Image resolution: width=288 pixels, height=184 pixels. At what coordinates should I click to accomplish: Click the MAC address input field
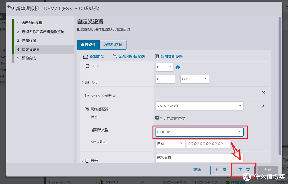[208, 144]
